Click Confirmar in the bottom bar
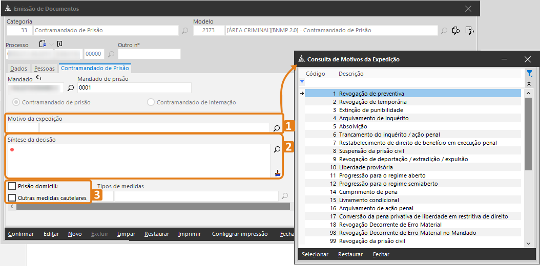540x266 pixels. coord(21,234)
